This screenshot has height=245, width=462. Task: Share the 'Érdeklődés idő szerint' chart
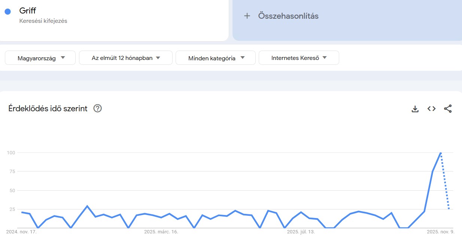pyautogui.click(x=448, y=109)
